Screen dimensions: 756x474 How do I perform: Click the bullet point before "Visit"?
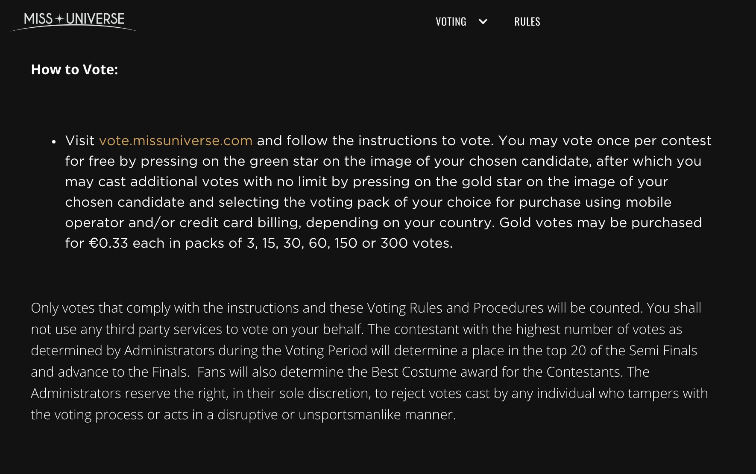click(x=54, y=141)
